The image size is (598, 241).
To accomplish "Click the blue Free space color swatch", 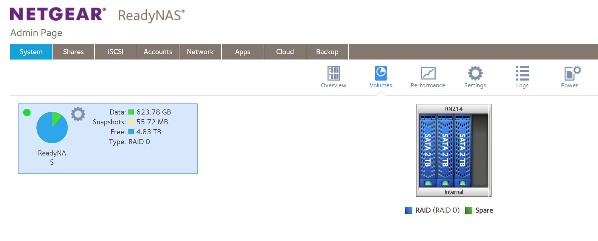I will pyautogui.click(x=131, y=132).
